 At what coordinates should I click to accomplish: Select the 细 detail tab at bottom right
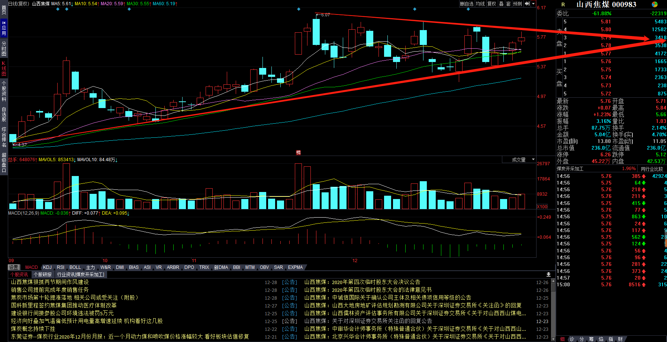tap(563, 339)
